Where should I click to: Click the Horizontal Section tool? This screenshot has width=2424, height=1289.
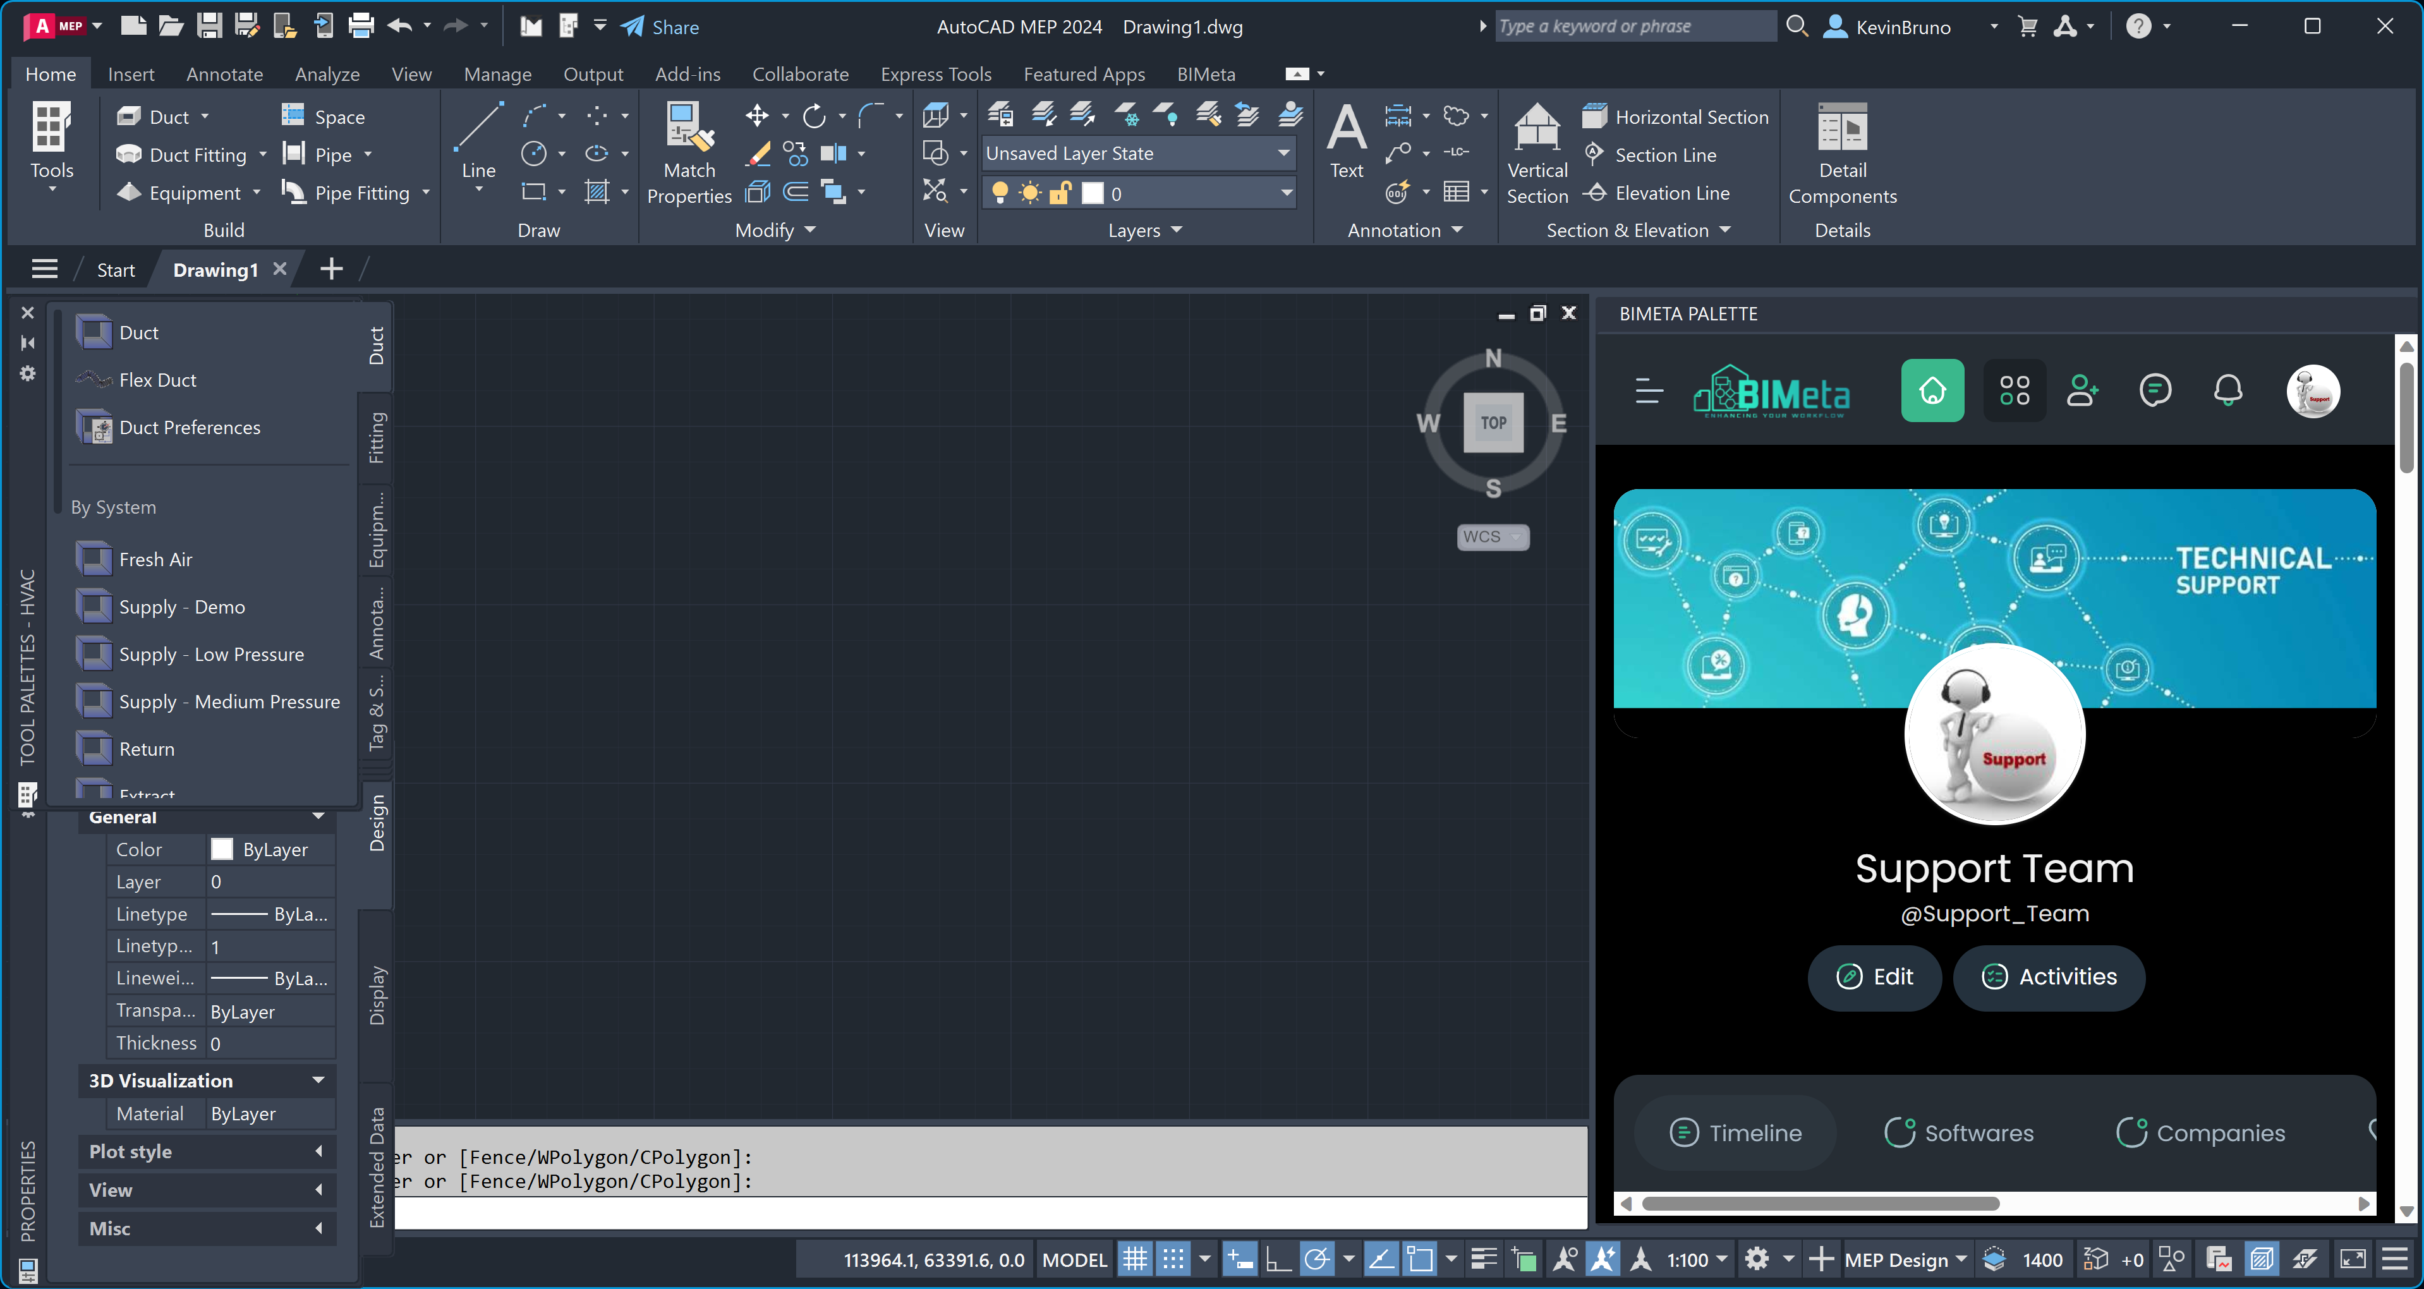1675,117
